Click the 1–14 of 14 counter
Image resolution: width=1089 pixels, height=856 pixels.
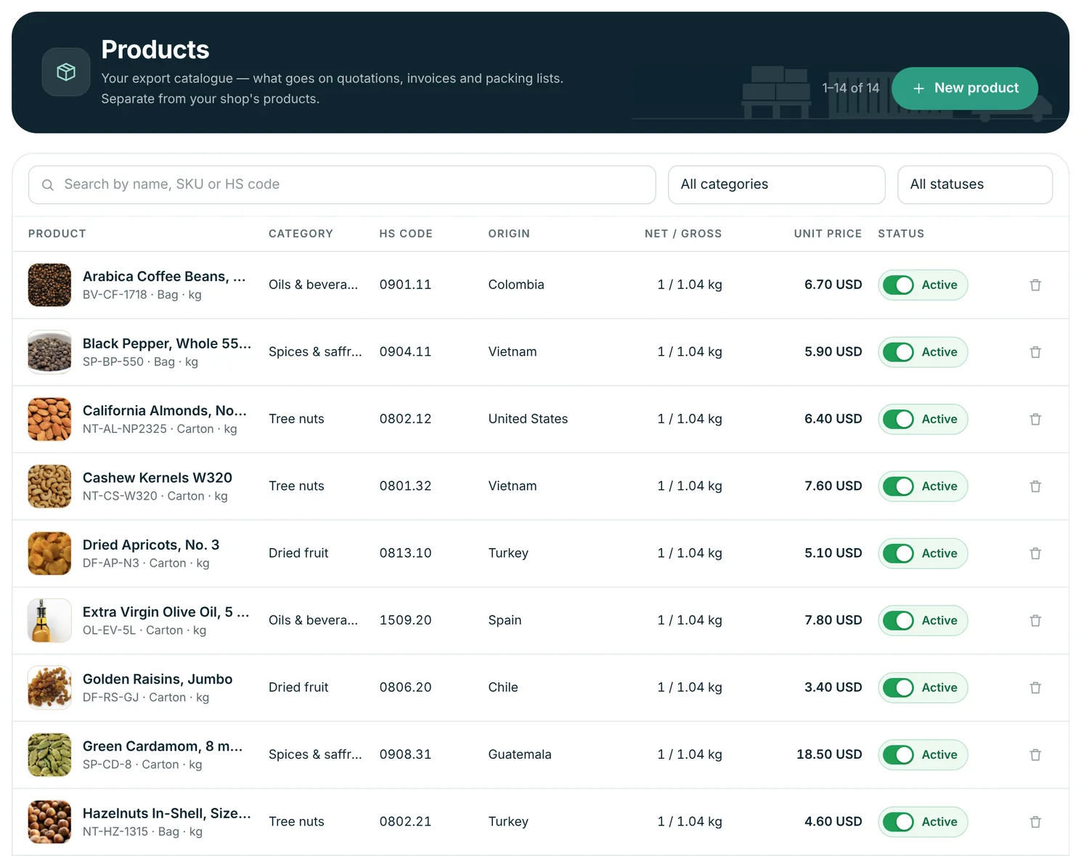850,89
